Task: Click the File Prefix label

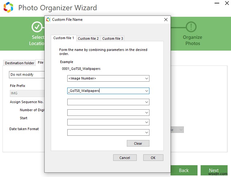Action: click(x=18, y=86)
